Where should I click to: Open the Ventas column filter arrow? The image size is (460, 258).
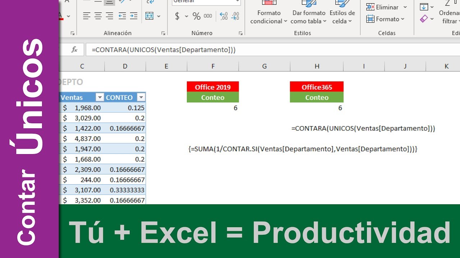coord(100,97)
